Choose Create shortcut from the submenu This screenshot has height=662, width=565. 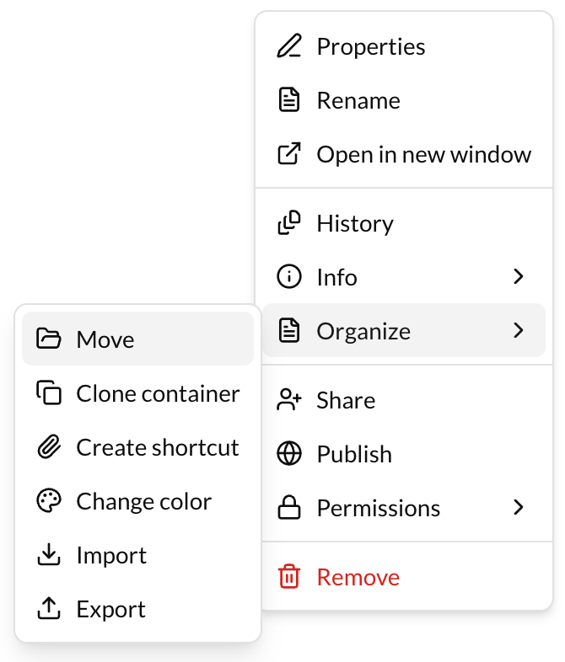137,446
